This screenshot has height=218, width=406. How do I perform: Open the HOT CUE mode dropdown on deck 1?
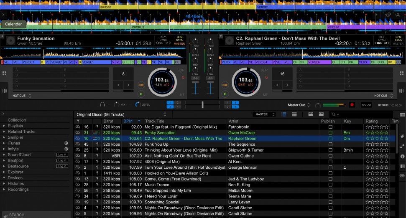30,96
